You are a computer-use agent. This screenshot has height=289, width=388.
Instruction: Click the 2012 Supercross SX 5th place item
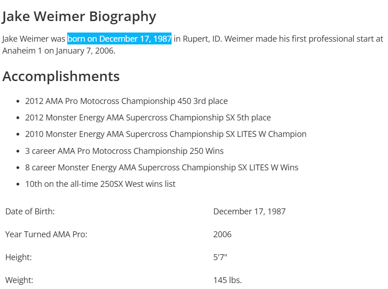click(x=148, y=118)
